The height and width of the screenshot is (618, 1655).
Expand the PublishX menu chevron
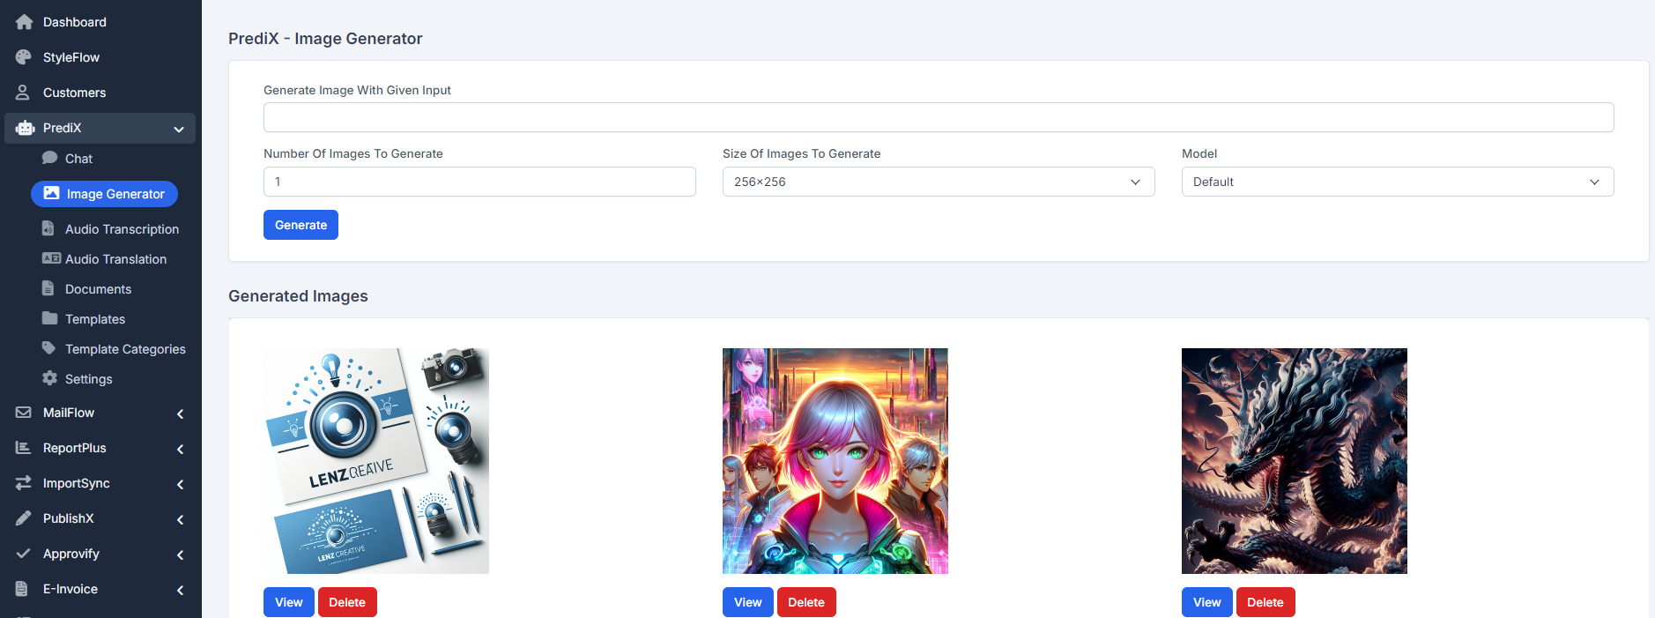180,519
